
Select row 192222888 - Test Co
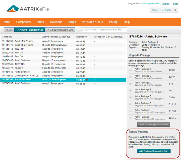click(63, 53)
